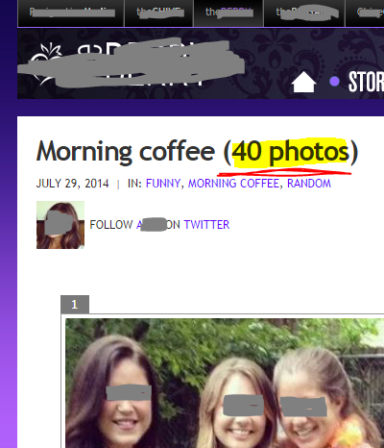The width and height of the screenshot is (384, 448).
Task: Open the MORNING COFFEE category link
Action: pos(233,184)
